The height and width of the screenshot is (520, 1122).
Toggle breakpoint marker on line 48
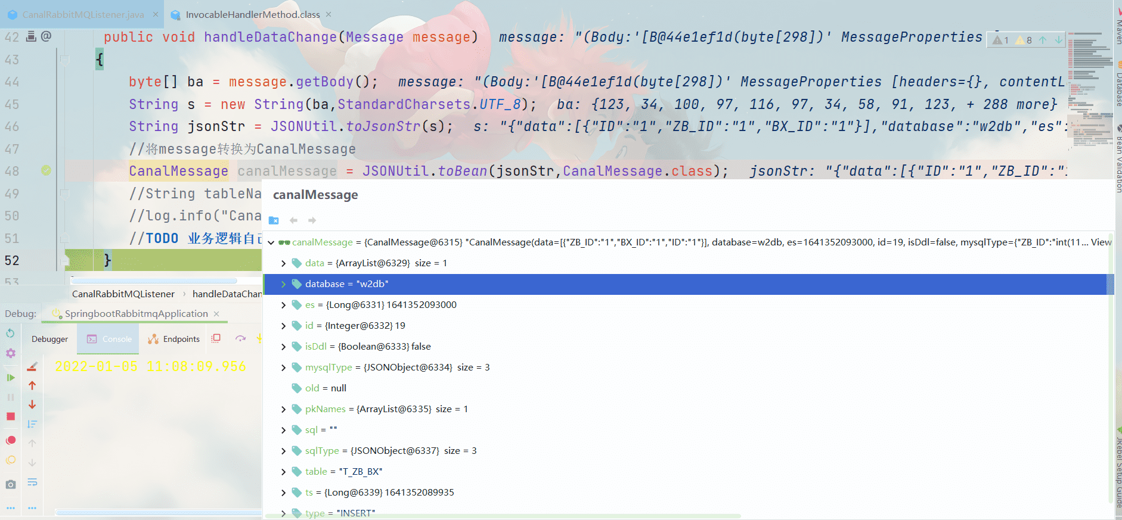[x=46, y=171]
